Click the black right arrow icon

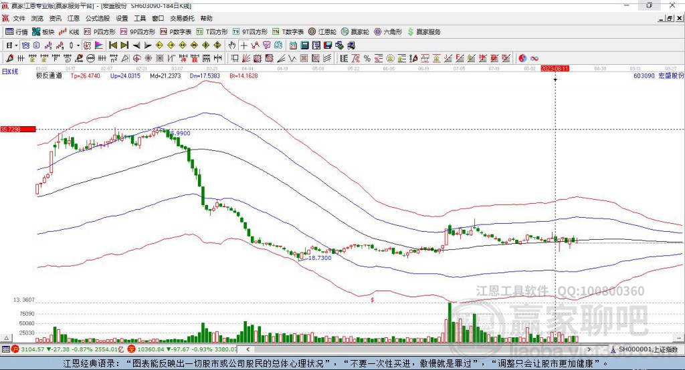click(148, 45)
